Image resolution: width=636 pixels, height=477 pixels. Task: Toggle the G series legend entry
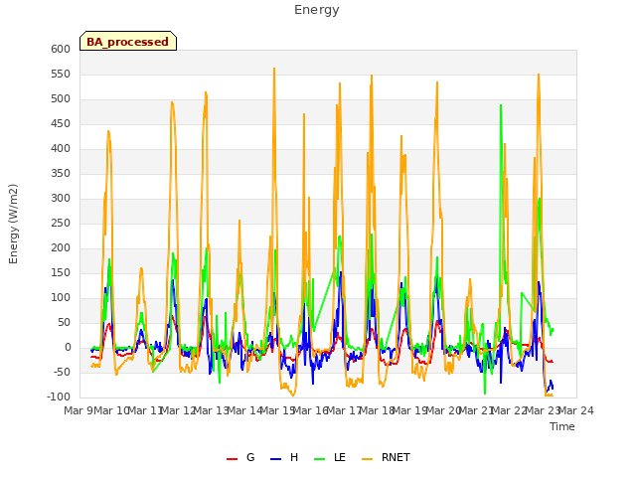(240, 457)
